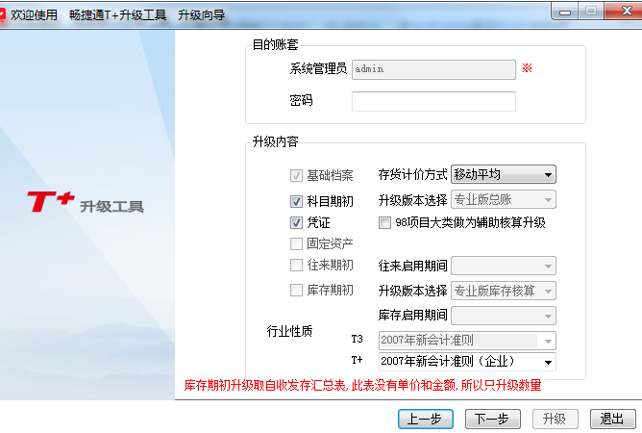Image resolution: width=642 pixels, height=433 pixels.
Task: Click the 行业性质 label
Action: tap(289, 331)
